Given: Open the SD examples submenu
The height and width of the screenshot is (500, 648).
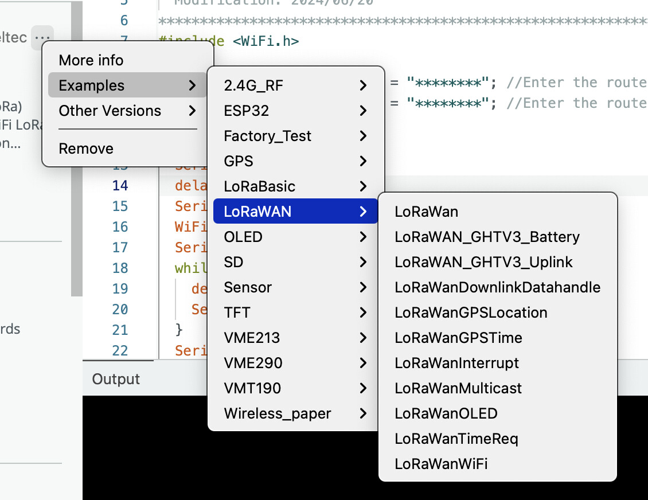Looking at the screenshot, I should tap(232, 262).
